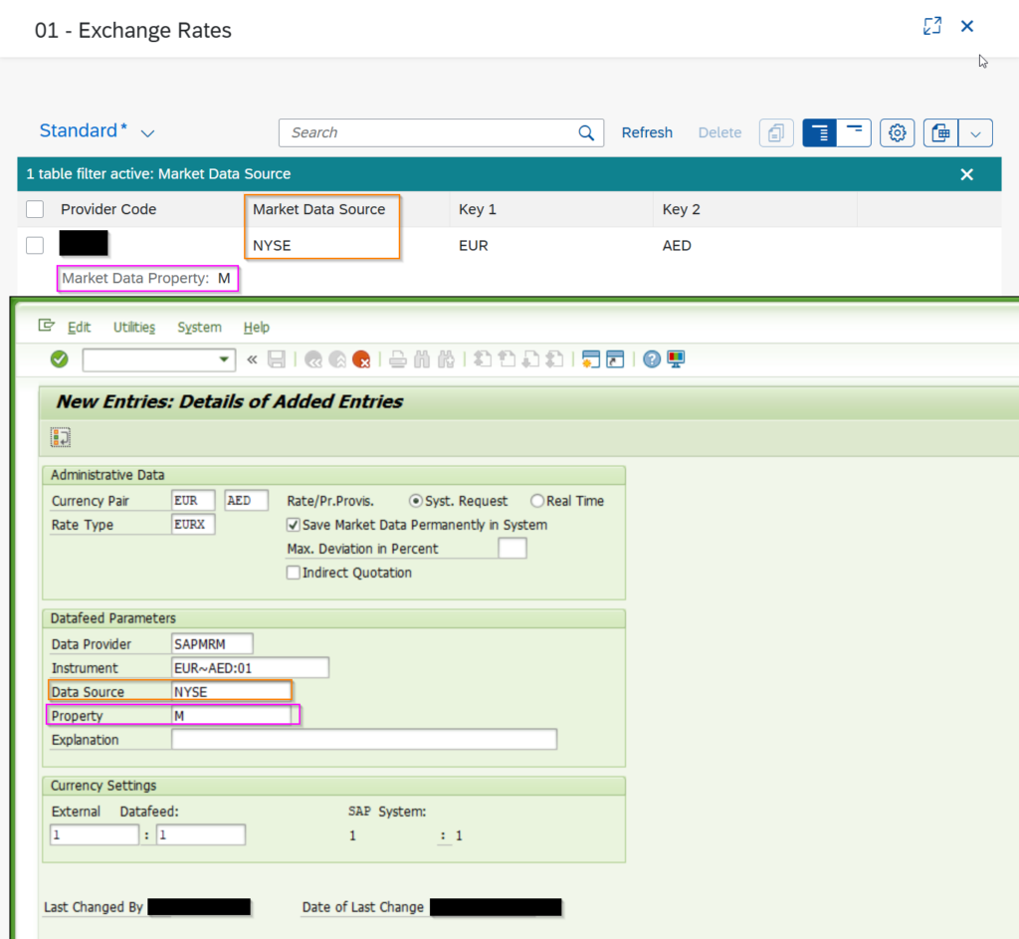
Task: Click the blue Help question mark icon
Action: [652, 358]
